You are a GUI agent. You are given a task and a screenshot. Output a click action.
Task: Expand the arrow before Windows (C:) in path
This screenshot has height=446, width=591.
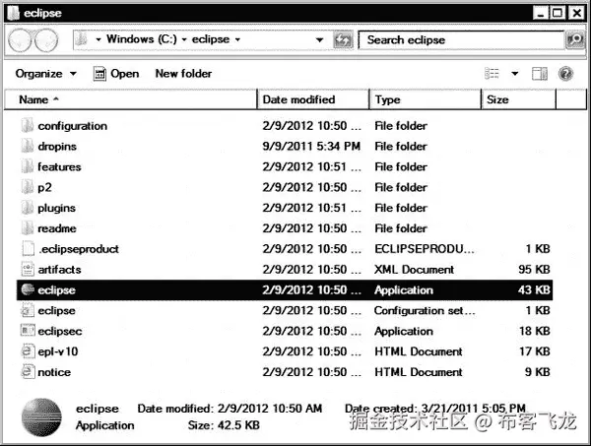click(98, 39)
